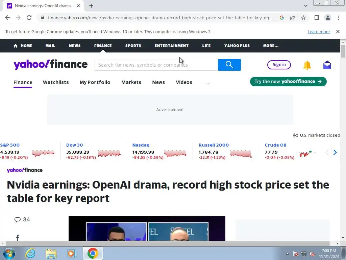Open MAIL in Yahoo top bar
Viewport: 346px width, 260px height.
pyautogui.click(x=50, y=46)
